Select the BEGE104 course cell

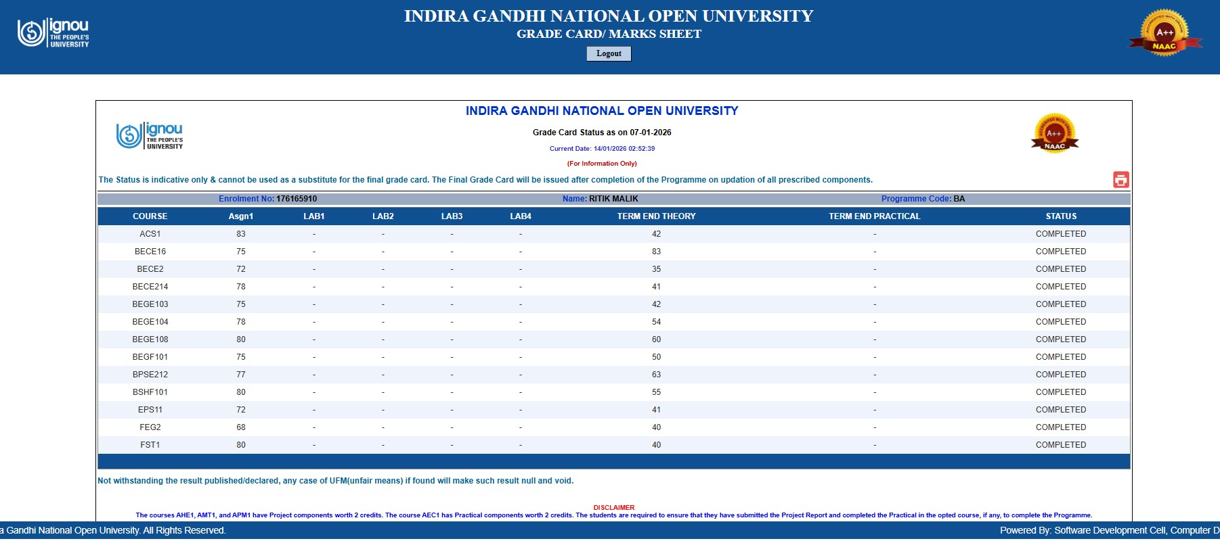(x=150, y=322)
